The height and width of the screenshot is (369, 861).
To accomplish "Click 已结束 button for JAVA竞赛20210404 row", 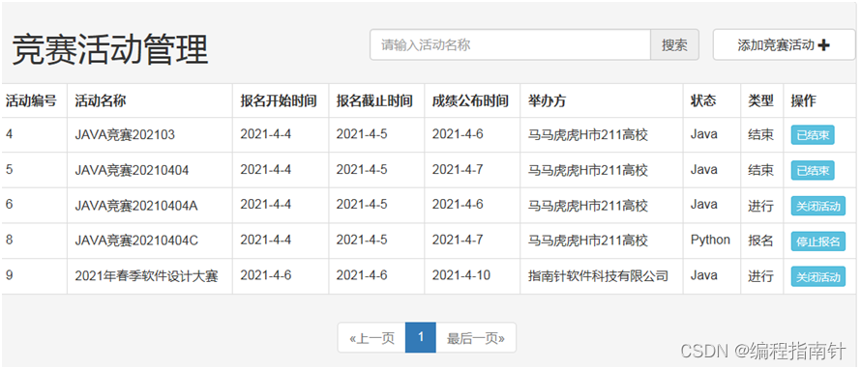I will point(813,171).
